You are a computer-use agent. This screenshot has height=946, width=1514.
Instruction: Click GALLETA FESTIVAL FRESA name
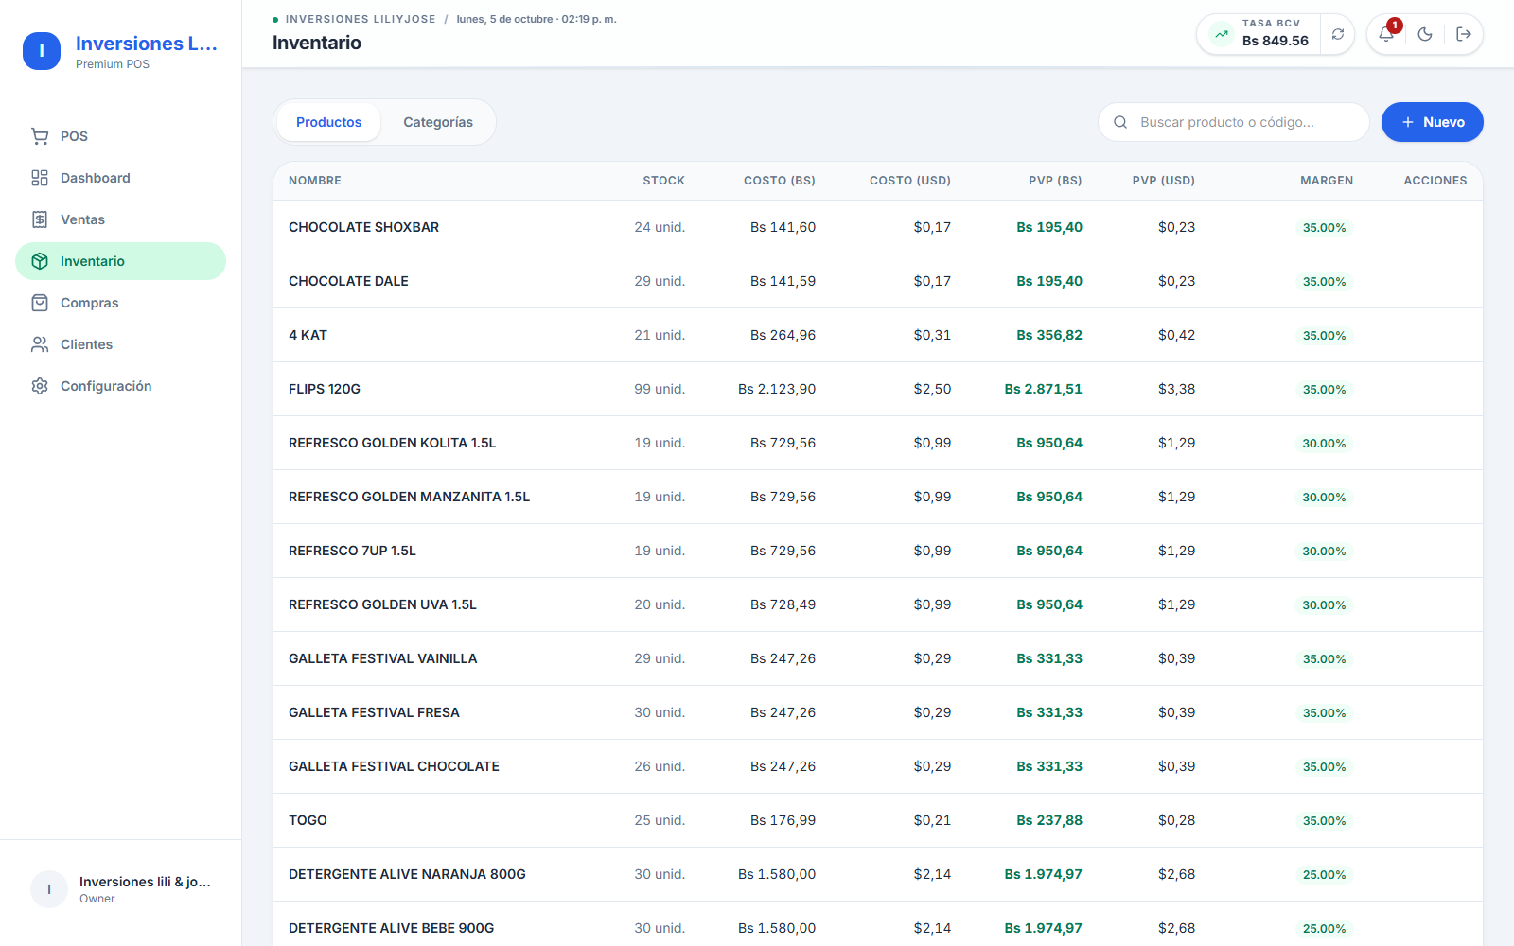pyautogui.click(x=374, y=712)
